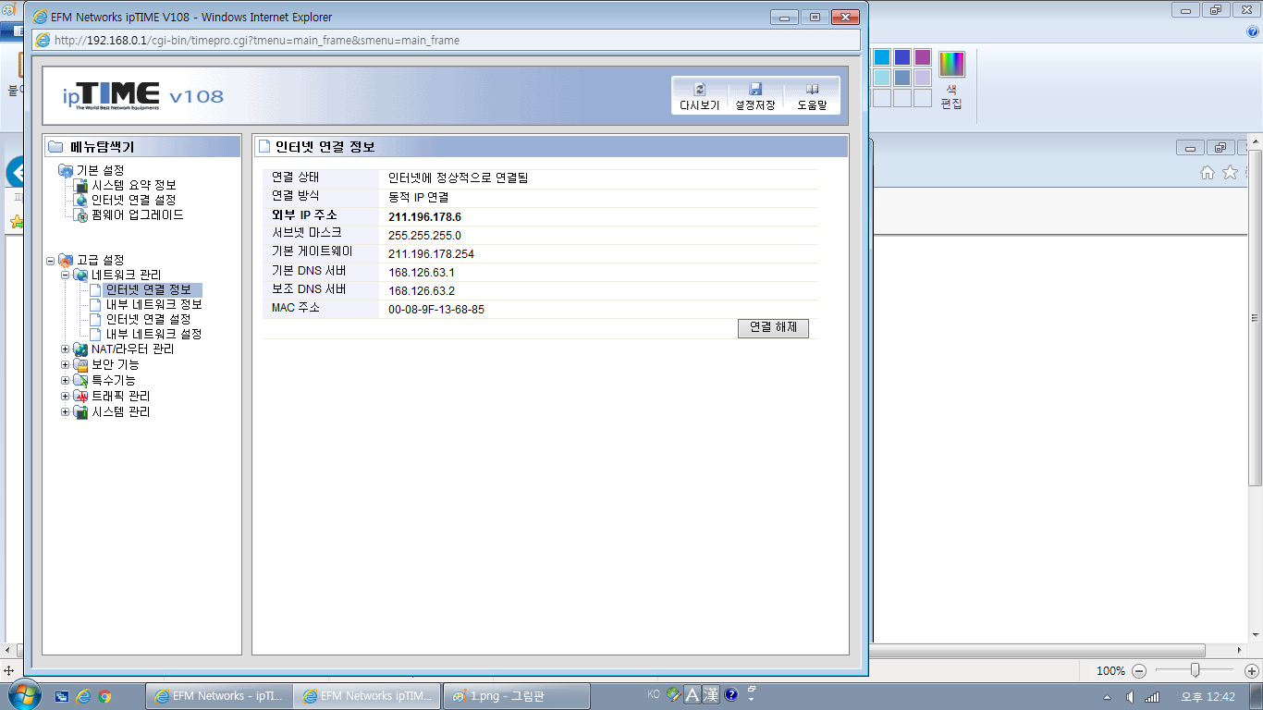Pick the purple color swatch in Paint

[x=923, y=57]
